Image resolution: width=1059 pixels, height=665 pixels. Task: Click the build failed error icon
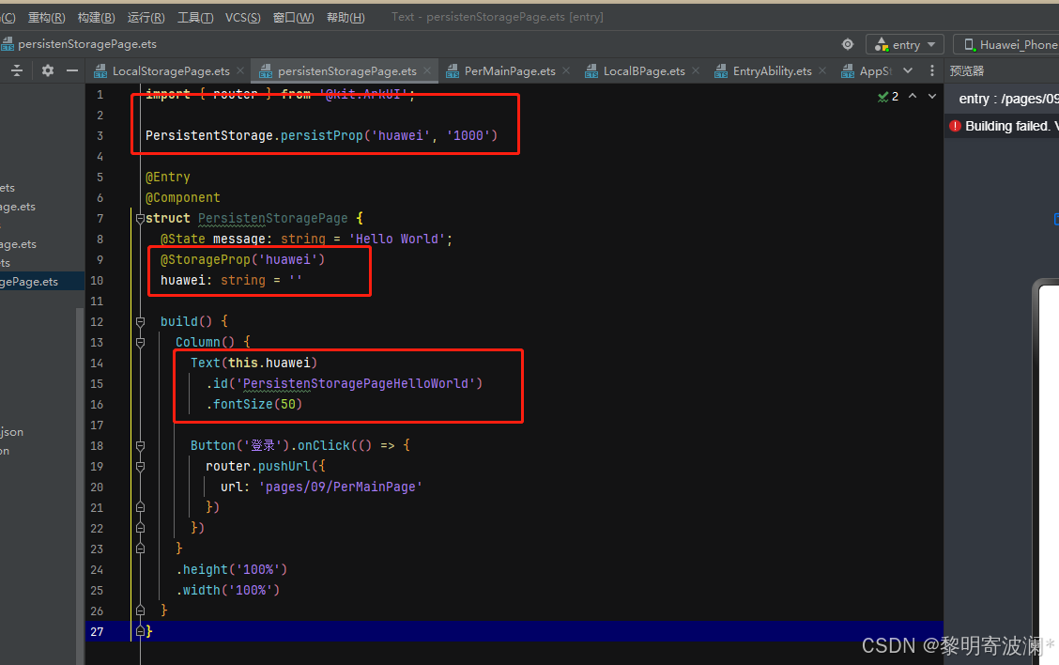(x=955, y=126)
